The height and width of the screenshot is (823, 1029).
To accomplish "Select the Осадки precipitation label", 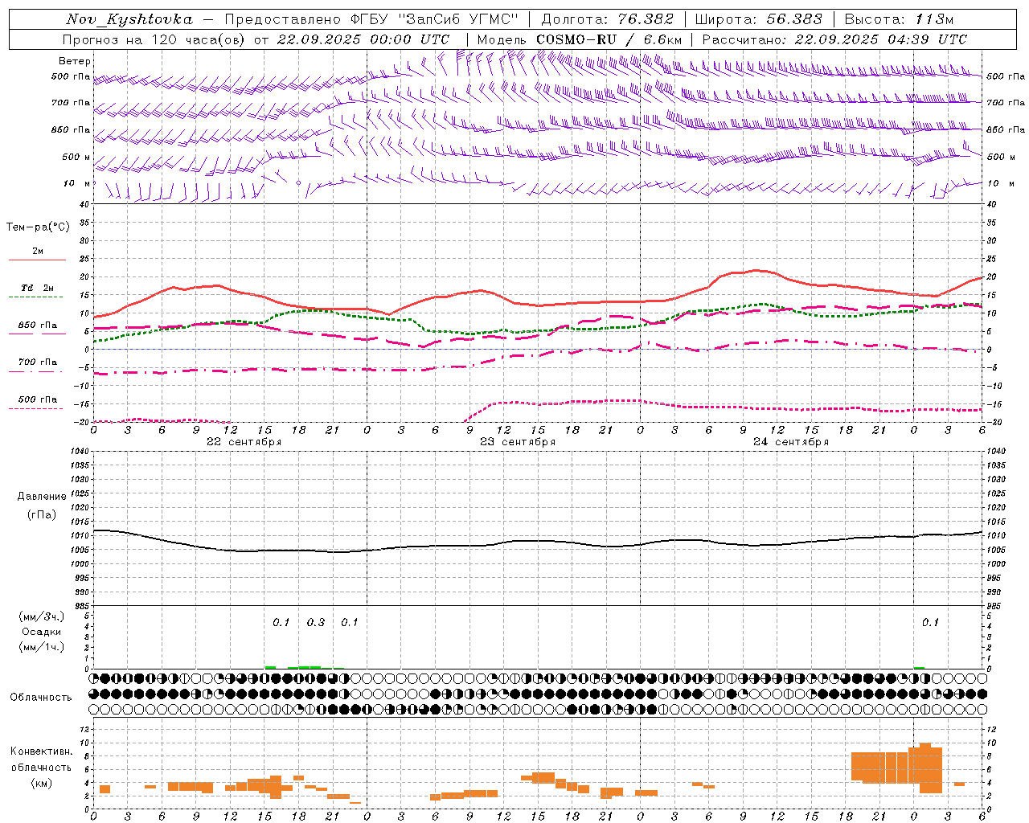I will pyautogui.click(x=41, y=632).
